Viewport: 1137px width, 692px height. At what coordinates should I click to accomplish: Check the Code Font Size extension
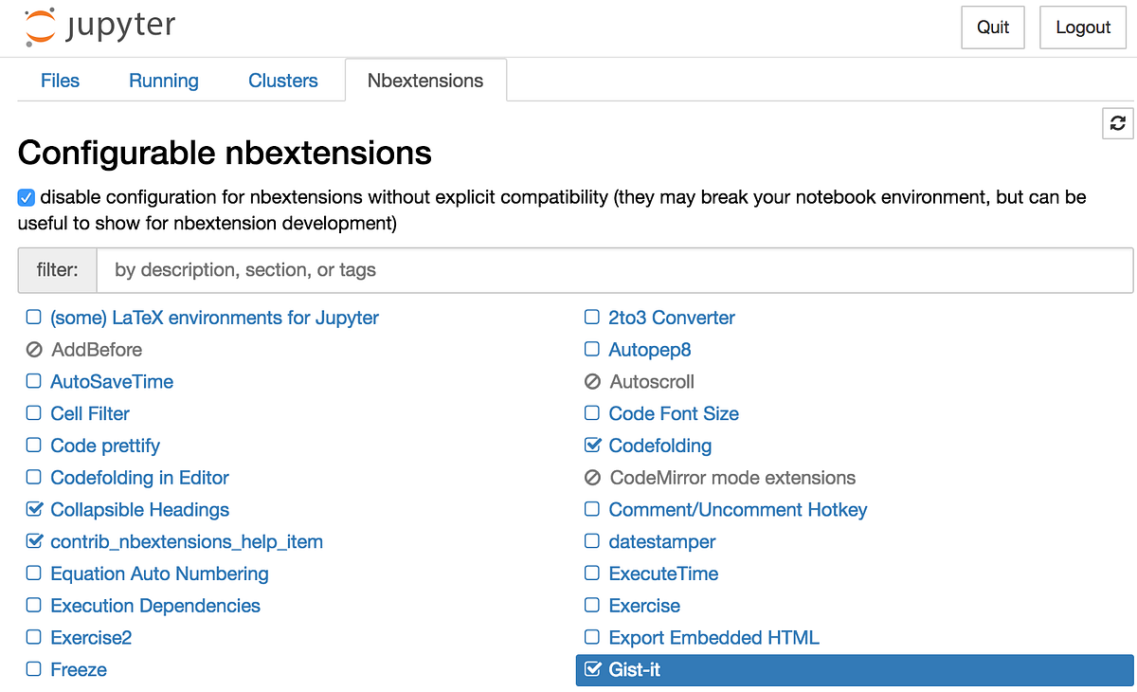[x=591, y=413]
